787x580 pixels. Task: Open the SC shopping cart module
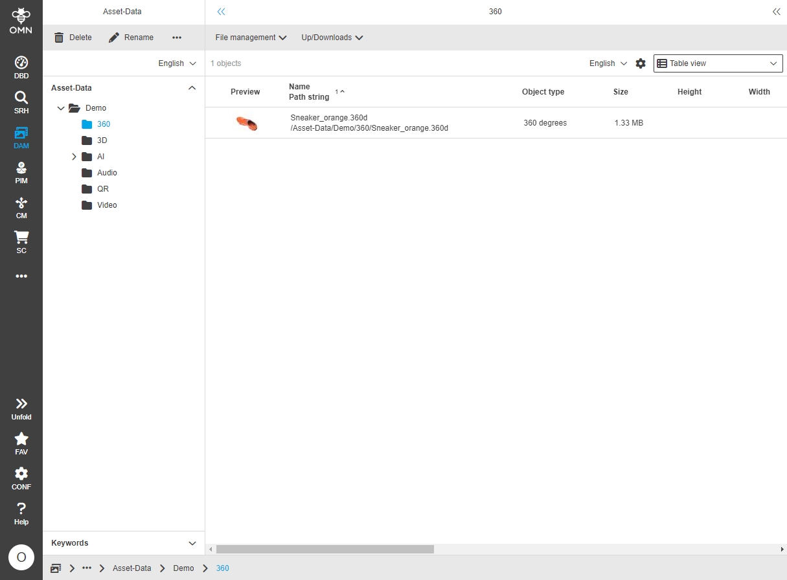coord(21,242)
